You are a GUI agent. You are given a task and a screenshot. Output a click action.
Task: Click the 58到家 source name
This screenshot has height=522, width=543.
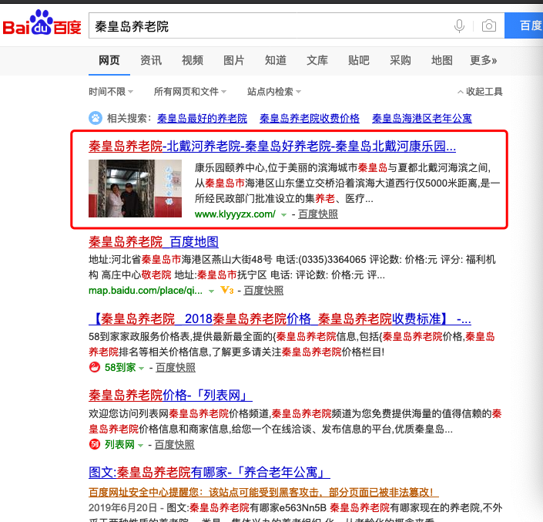(x=120, y=368)
